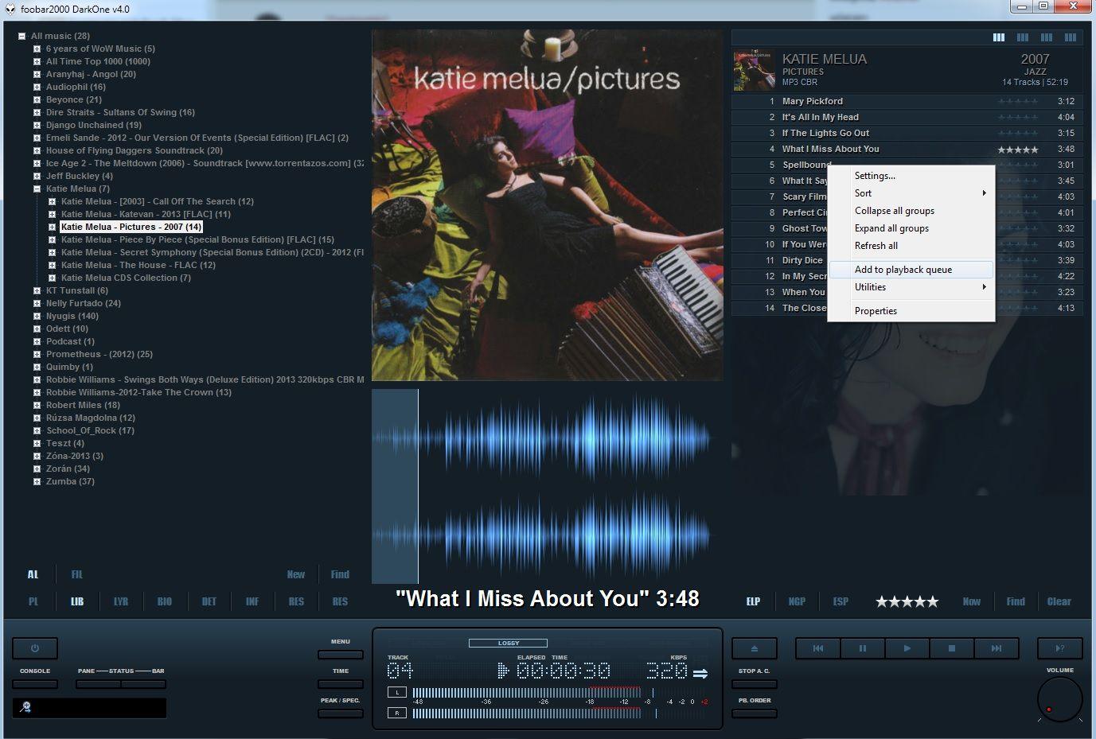This screenshot has width=1096, height=739.
Task: Open the Sort submenu in context menu
Action: [x=911, y=193]
